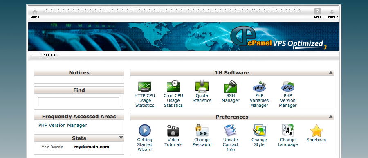Open the Help question mark icon
The image size is (368, 158).
318,11
